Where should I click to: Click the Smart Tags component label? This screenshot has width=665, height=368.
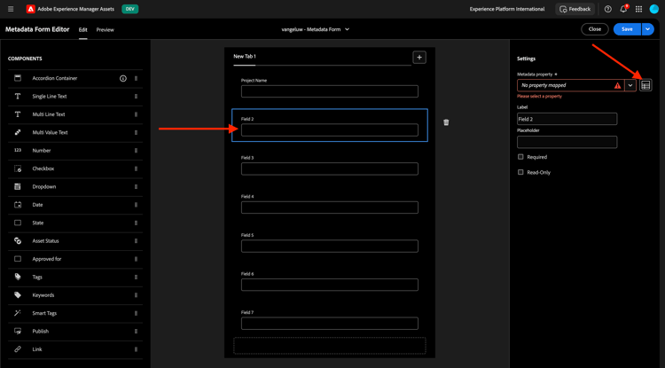click(x=44, y=313)
